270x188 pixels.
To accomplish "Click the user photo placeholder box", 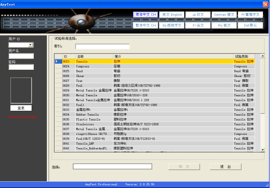I will (x=21, y=90).
